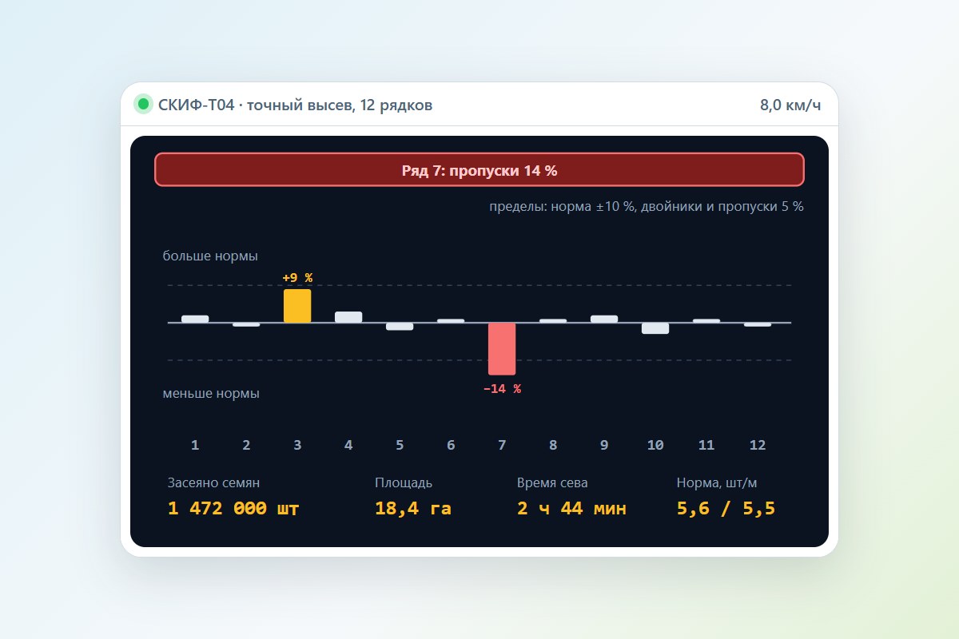Click the red alert banner Ряд 7: пропуски 14 %

tap(479, 169)
